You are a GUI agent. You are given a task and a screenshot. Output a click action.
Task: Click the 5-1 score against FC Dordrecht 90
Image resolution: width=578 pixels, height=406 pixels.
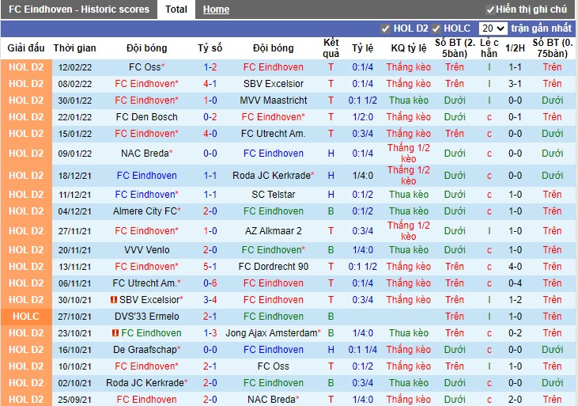click(x=210, y=267)
